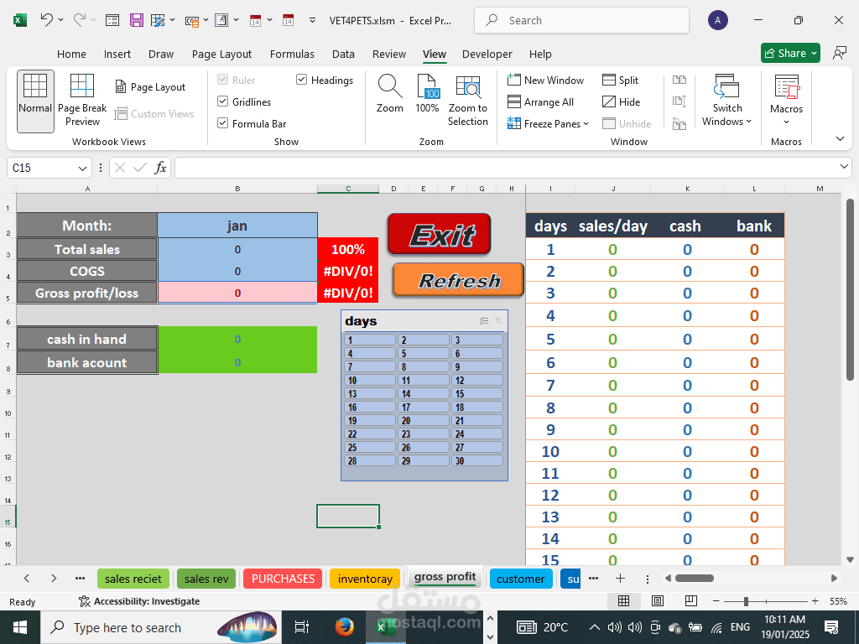This screenshot has width=859, height=644.
Task: Click zoom out minus button
Action: pos(716,601)
